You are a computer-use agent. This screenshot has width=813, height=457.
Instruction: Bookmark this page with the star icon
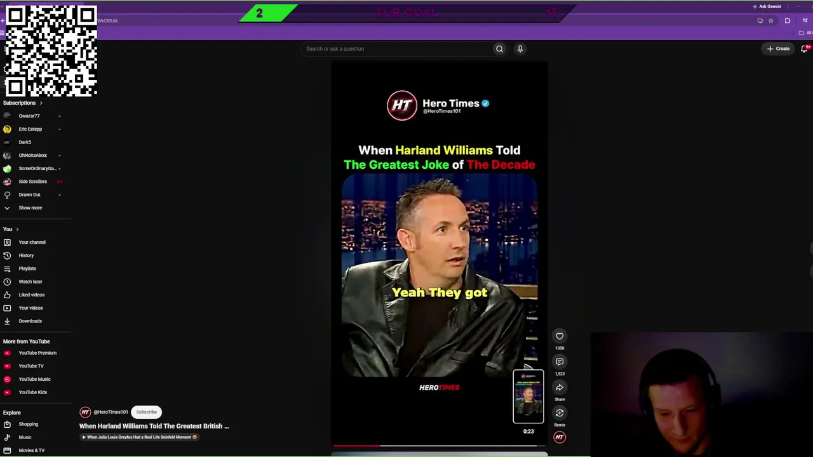[771, 21]
